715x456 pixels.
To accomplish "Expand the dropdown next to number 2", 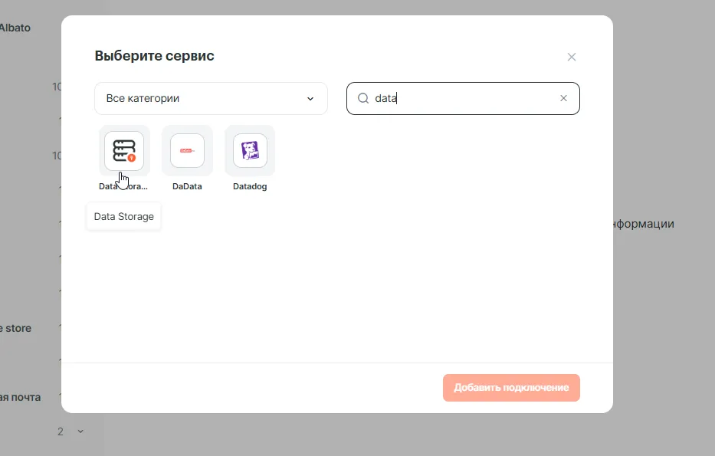I will pyautogui.click(x=80, y=431).
